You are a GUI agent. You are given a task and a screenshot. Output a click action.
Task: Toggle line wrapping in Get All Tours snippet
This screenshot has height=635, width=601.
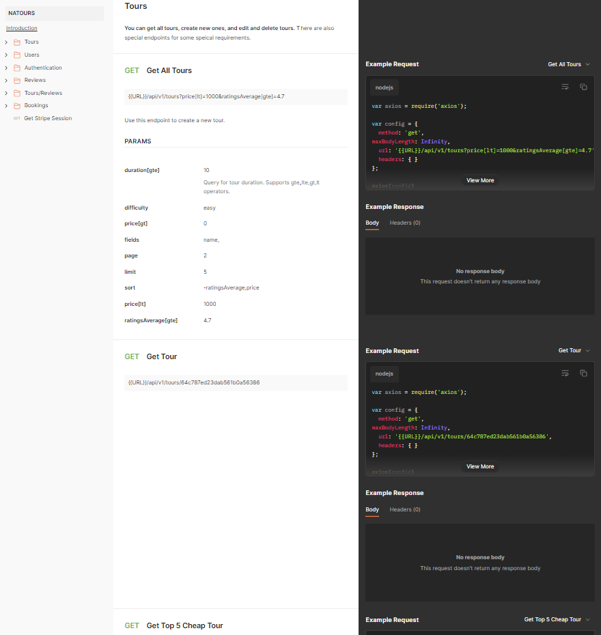click(x=565, y=87)
